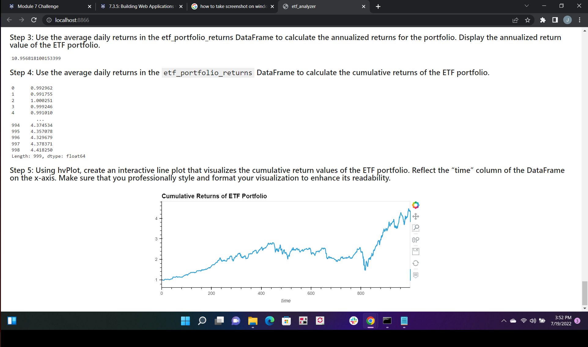Bookmark this page with star icon
This screenshot has height=347, width=588.
click(x=527, y=20)
